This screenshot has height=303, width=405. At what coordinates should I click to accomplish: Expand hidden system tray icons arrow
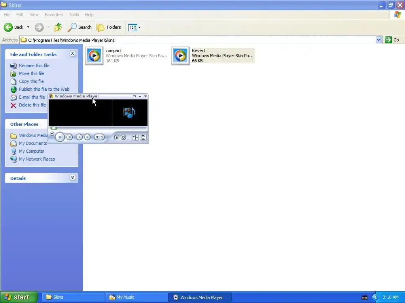click(x=375, y=297)
